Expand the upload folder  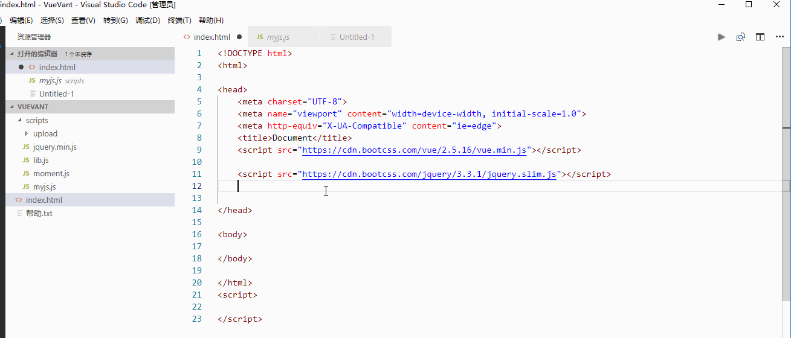click(x=90, y=133)
